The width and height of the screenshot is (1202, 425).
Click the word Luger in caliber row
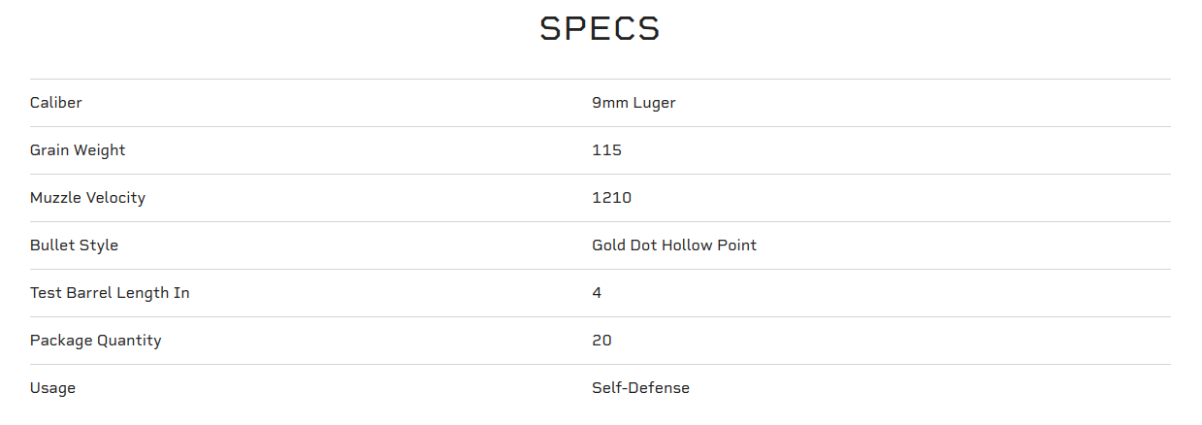(x=655, y=104)
